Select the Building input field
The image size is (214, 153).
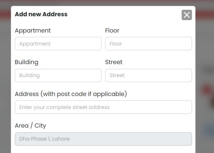click(58, 75)
